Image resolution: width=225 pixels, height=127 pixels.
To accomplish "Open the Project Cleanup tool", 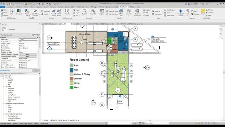I will 27,12.
